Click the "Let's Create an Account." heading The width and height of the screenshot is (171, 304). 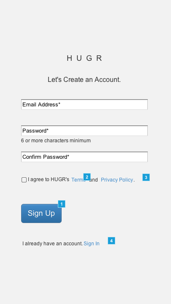[84, 79]
